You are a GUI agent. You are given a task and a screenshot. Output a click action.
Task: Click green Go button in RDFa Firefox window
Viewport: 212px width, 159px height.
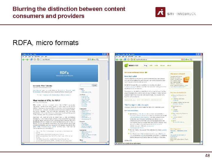[93, 59]
